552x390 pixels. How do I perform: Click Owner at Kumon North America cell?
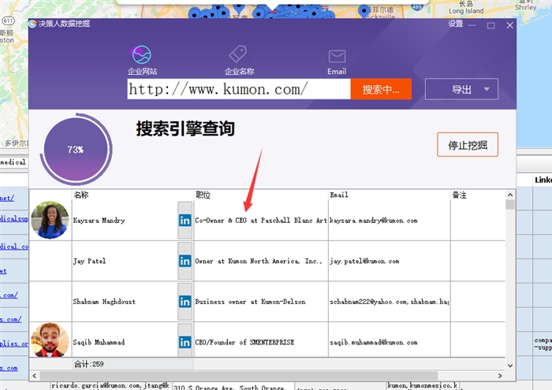pos(261,261)
